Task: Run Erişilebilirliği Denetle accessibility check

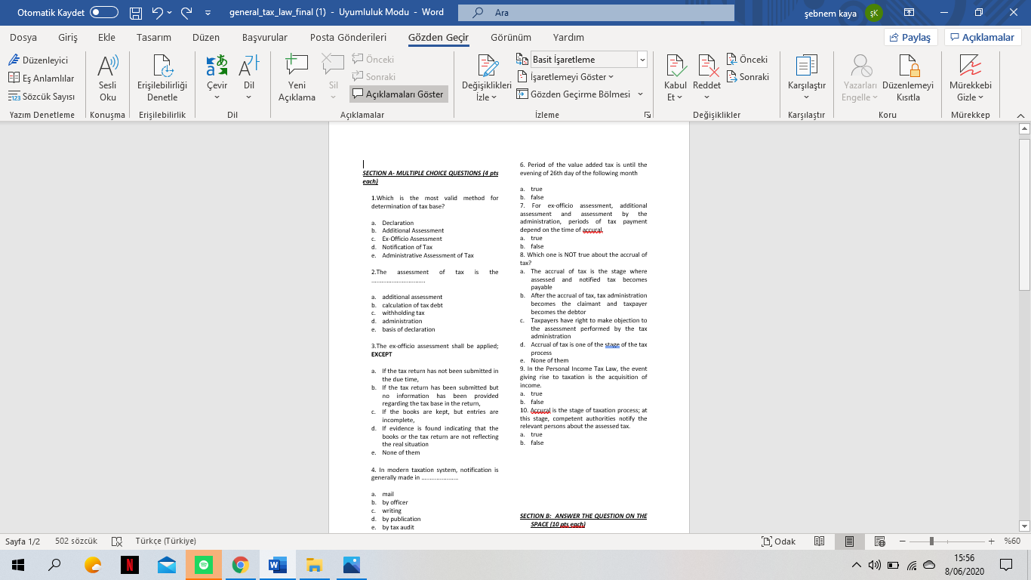Action: 162,79
